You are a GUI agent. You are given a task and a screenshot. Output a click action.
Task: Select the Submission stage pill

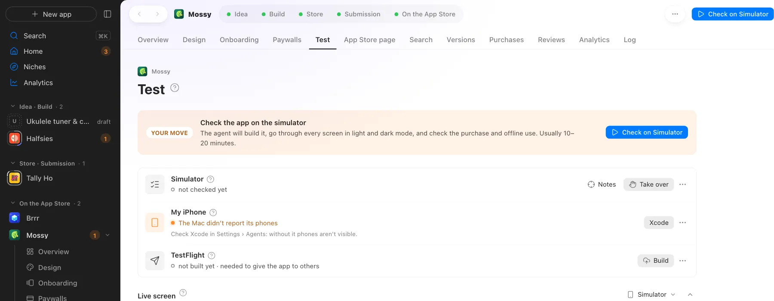(x=359, y=14)
